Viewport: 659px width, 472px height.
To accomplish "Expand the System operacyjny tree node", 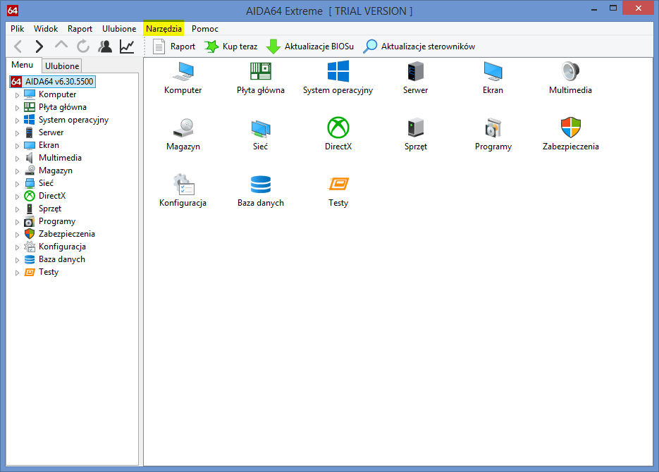I will click(x=17, y=120).
